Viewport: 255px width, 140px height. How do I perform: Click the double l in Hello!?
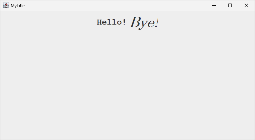point(111,22)
